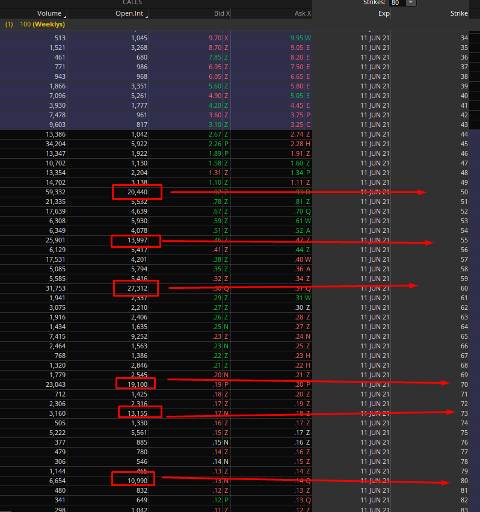
Task: Select the .30 ask at strike 62
Action: click(x=298, y=308)
